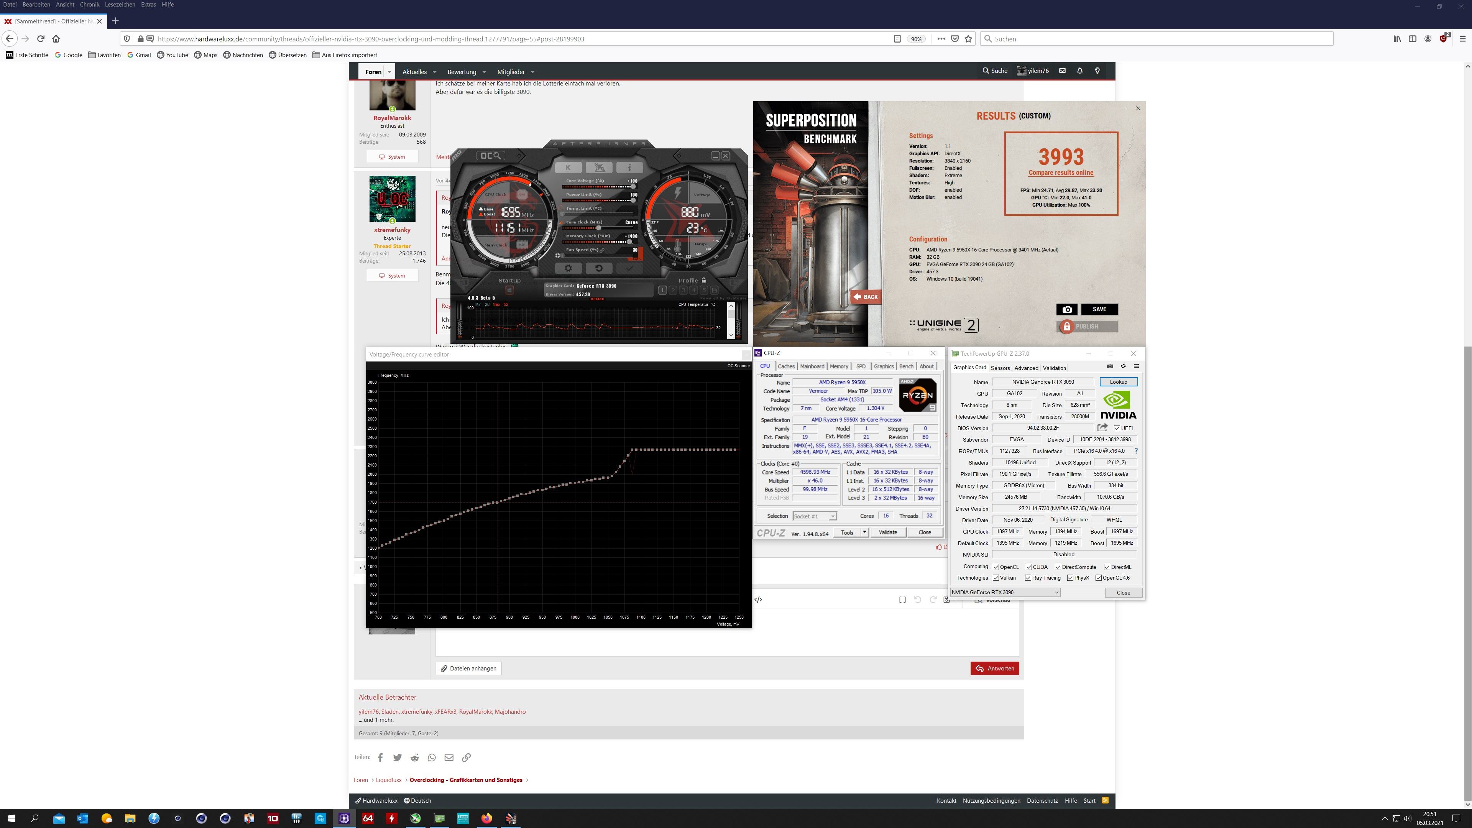
Task: Switch to CPU-Z Caches tab
Action: tap(786, 366)
